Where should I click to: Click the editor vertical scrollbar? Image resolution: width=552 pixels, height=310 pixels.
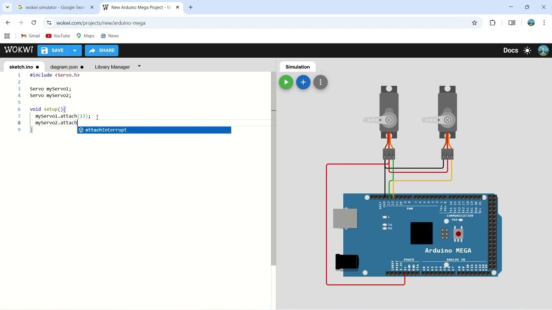[x=273, y=169]
